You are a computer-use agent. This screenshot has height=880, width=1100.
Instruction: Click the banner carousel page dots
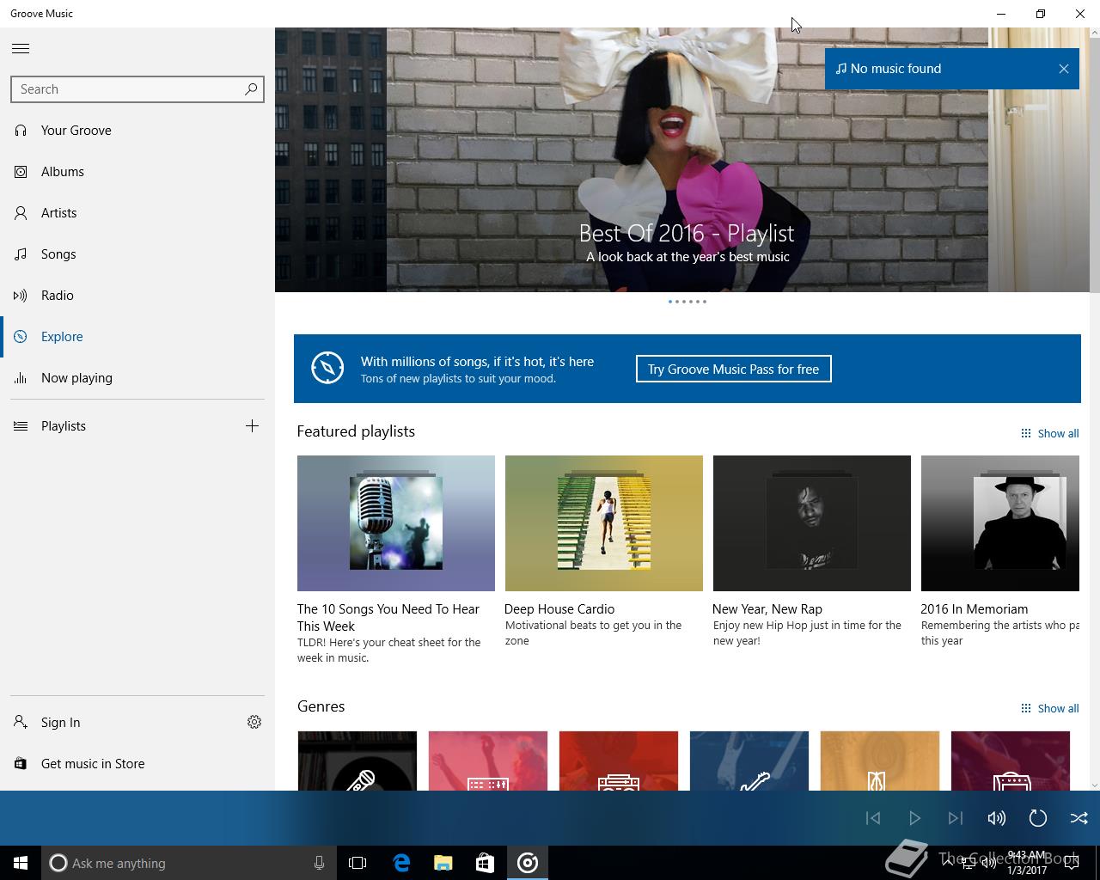pyautogui.click(x=687, y=302)
